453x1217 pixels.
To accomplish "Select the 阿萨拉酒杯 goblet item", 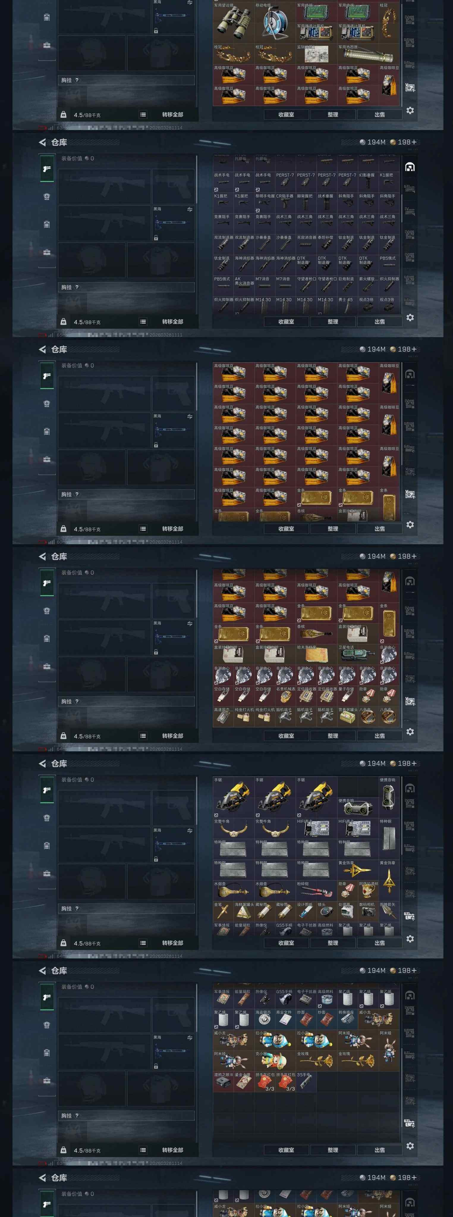I will (x=368, y=891).
